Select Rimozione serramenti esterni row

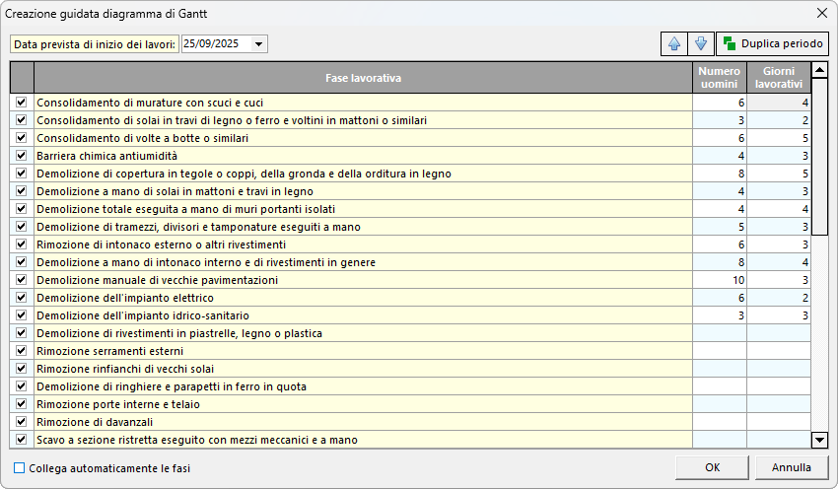(363, 351)
